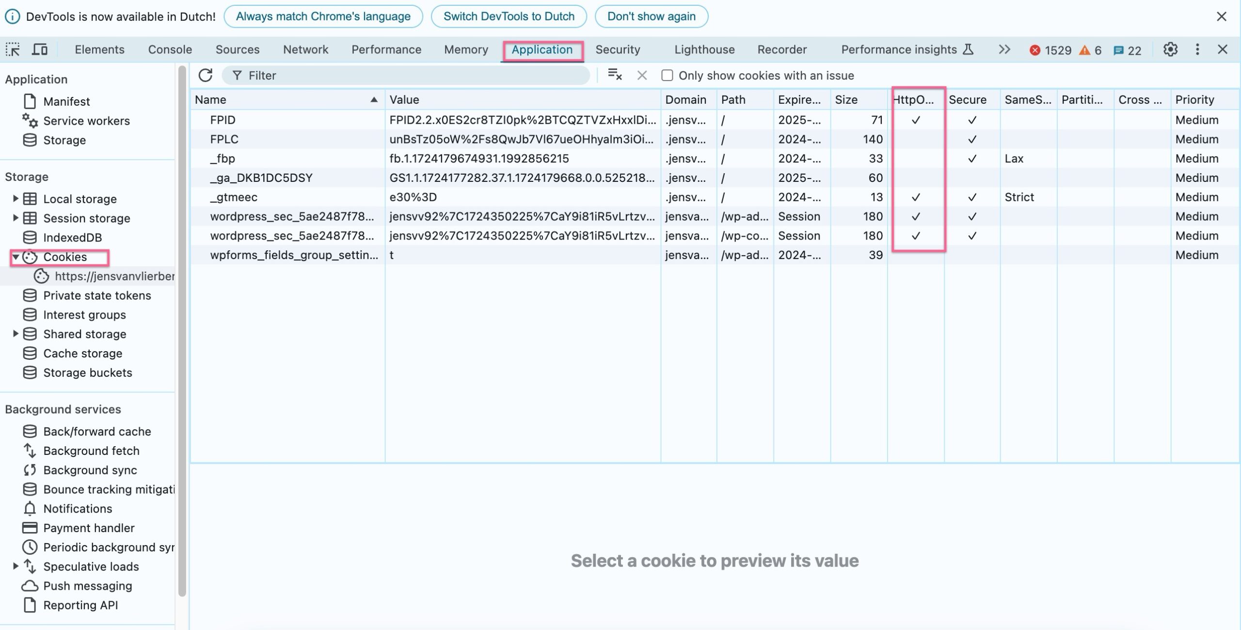Collapse the Cookies tree node
The image size is (1241, 630).
[x=16, y=257]
